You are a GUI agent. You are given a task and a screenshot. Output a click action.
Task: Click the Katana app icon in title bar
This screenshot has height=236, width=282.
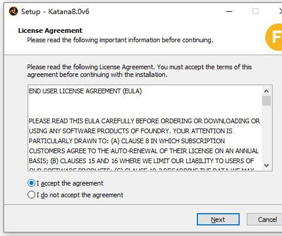point(14,11)
